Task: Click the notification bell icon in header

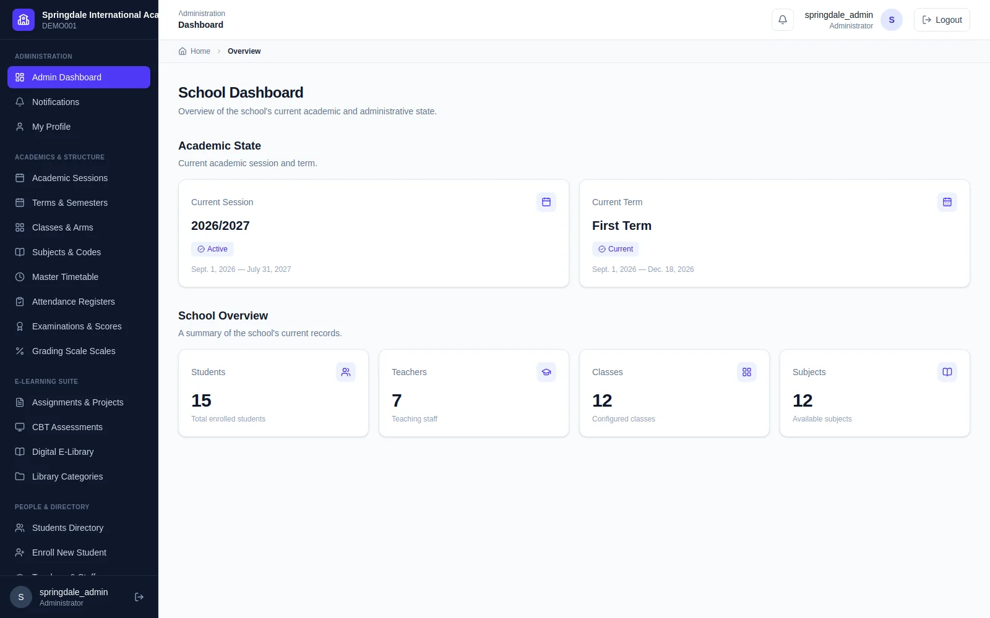Action: coord(782,20)
